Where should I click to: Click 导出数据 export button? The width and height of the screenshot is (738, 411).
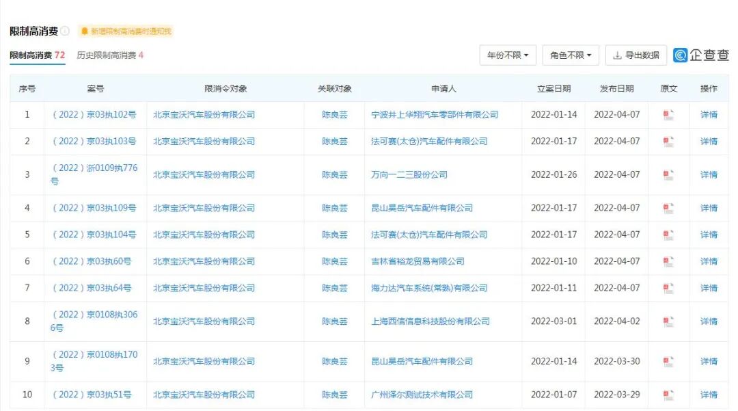coord(636,55)
